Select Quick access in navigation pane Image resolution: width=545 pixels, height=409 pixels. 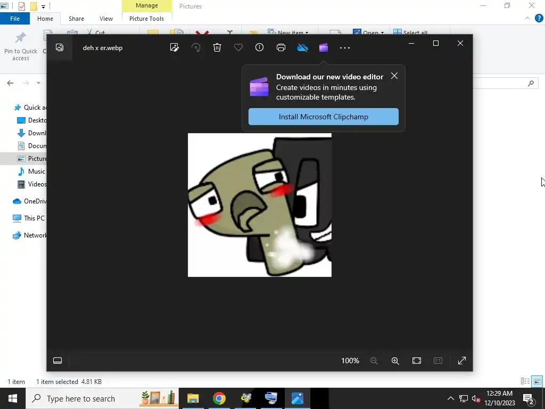(30, 108)
